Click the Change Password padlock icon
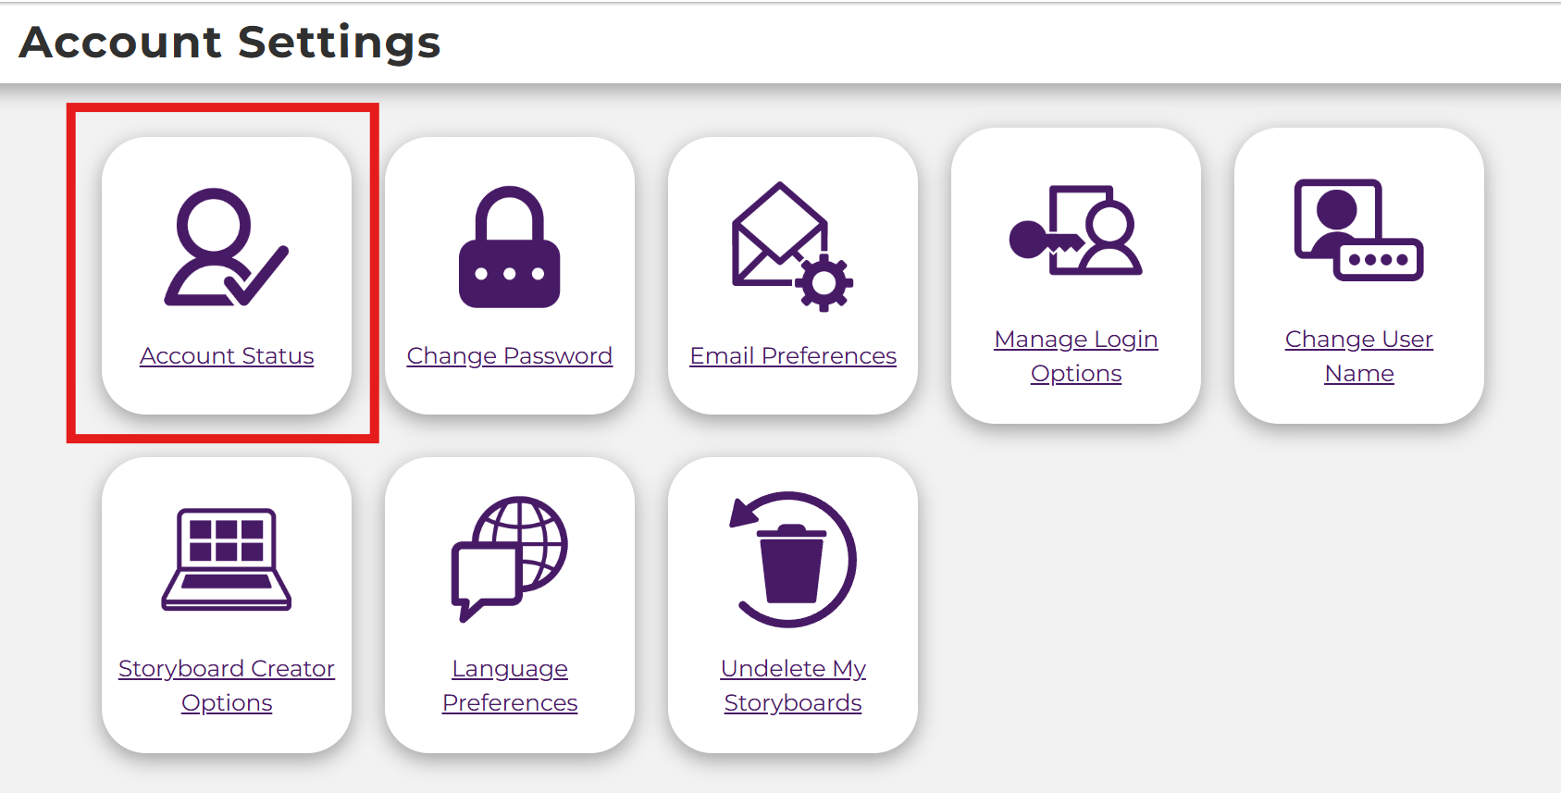The image size is (1561, 793). 509,248
